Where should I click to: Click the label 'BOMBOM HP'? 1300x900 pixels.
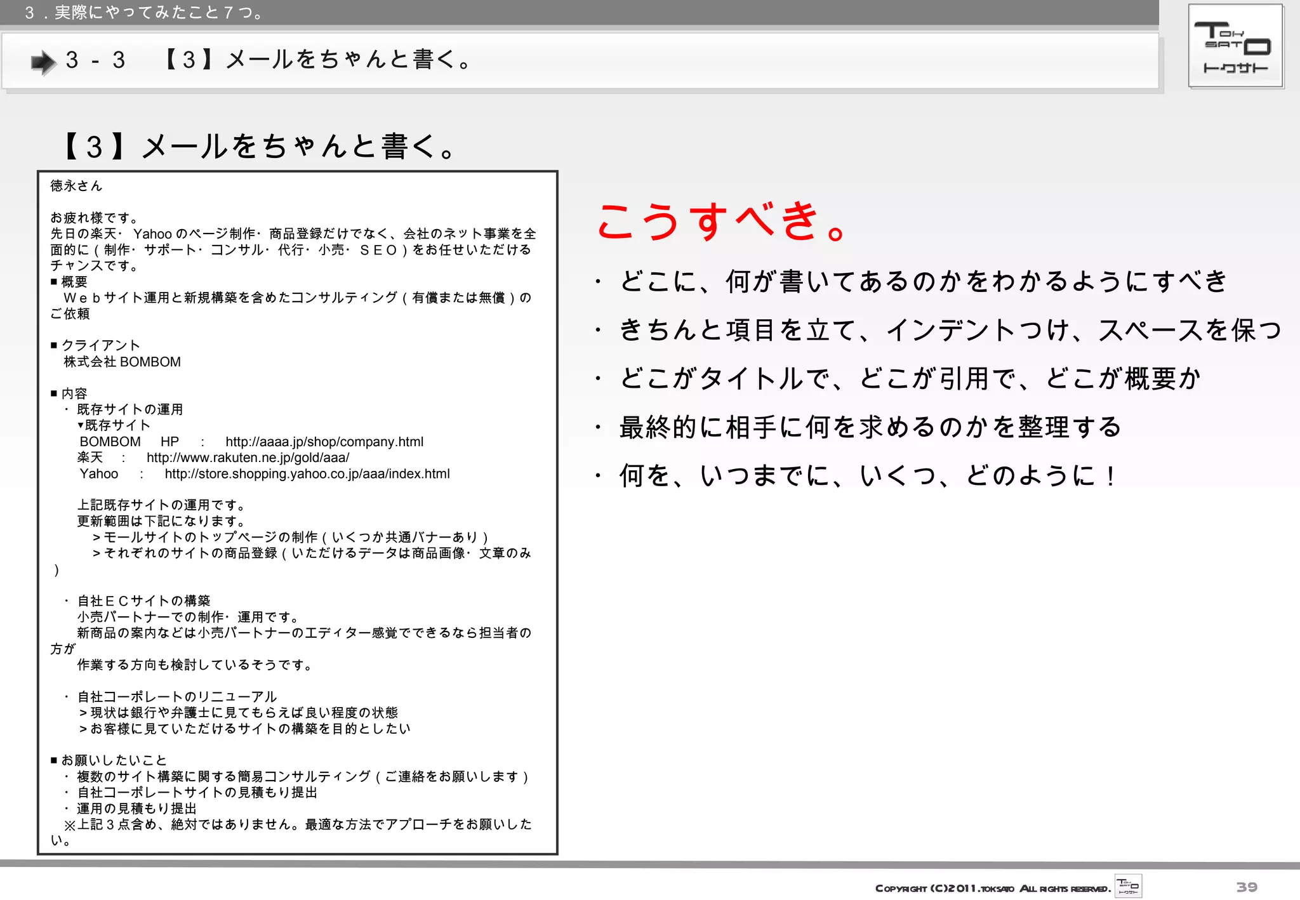pos(129,442)
